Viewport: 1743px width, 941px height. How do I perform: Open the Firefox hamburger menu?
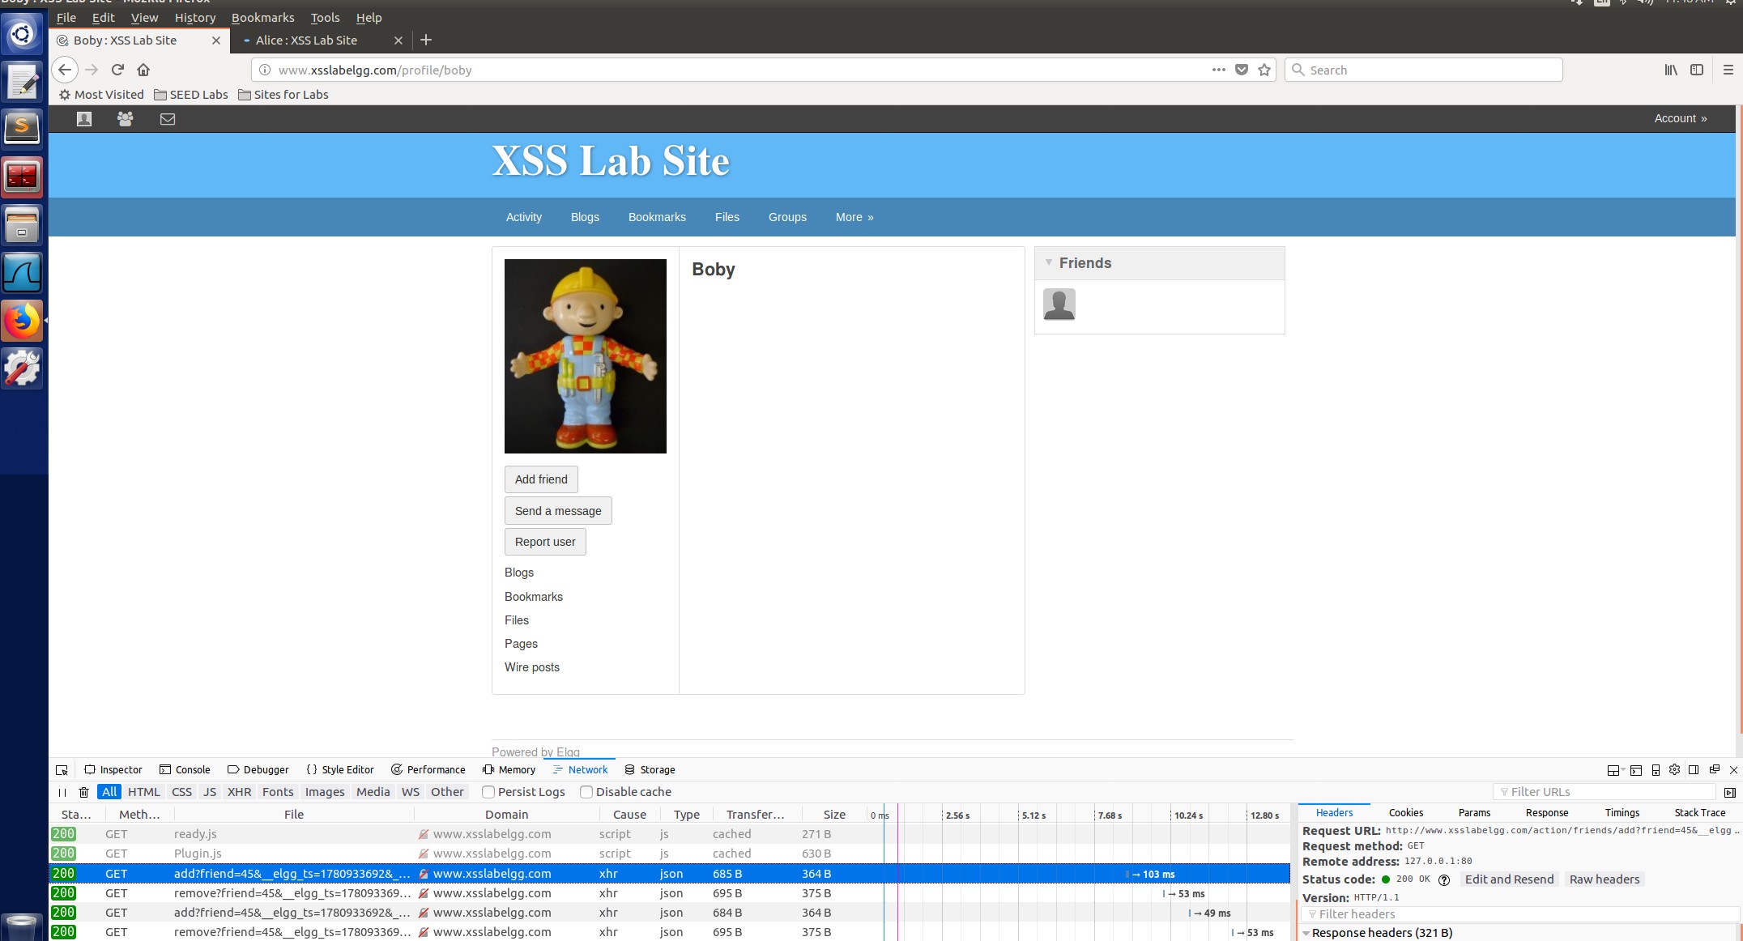(1728, 70)
